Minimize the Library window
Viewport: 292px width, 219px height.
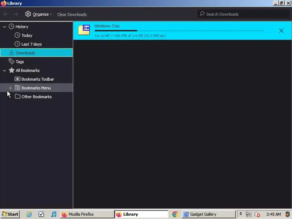tap(276, 3)
